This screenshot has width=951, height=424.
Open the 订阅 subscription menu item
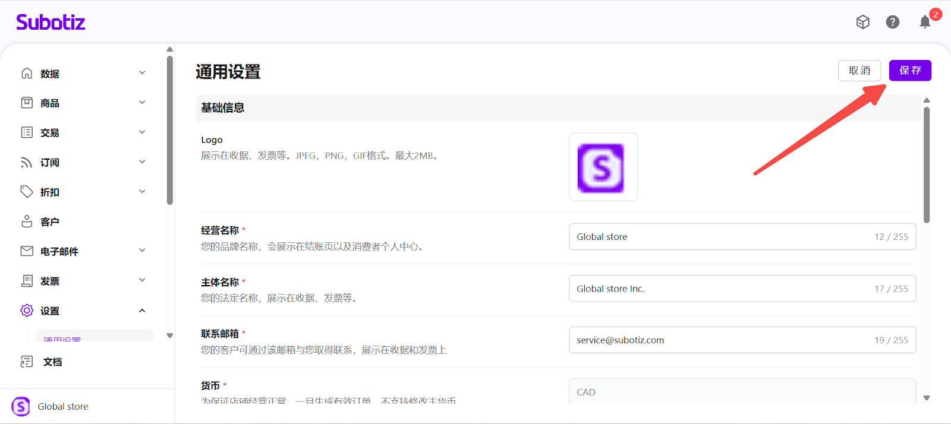click(x=50, y=163)
